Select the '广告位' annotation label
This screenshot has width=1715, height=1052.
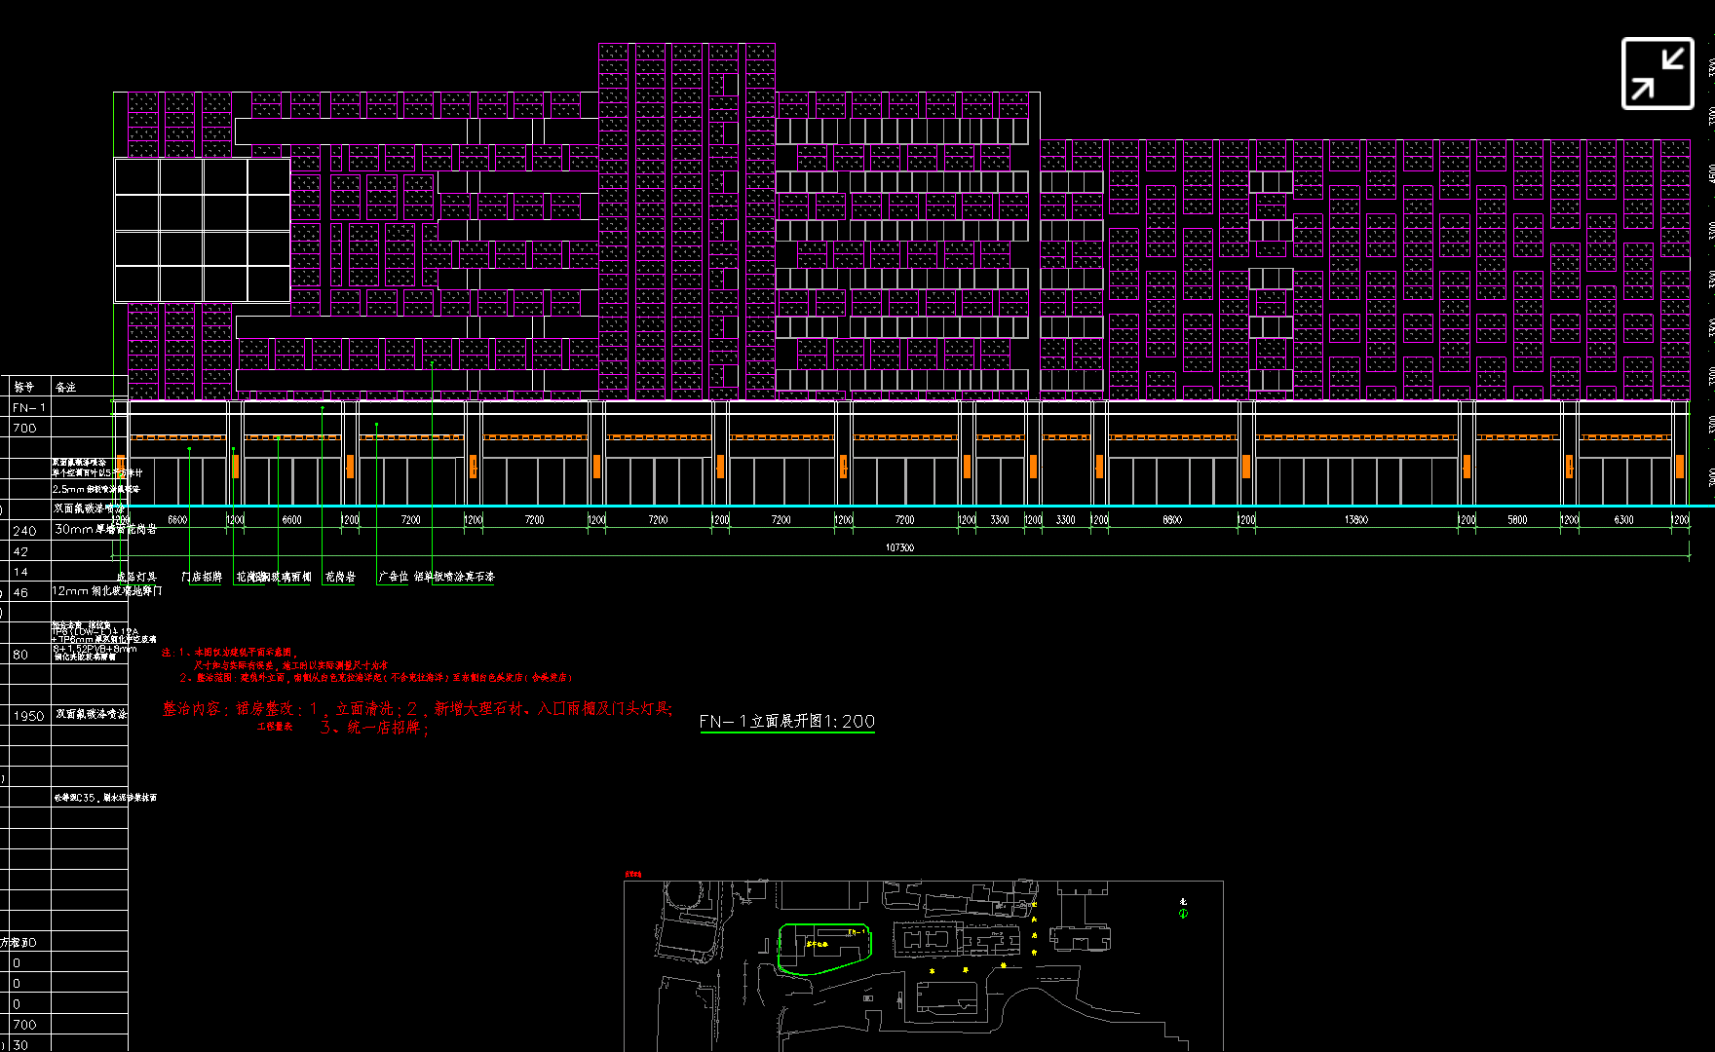(x=394, y=577)
